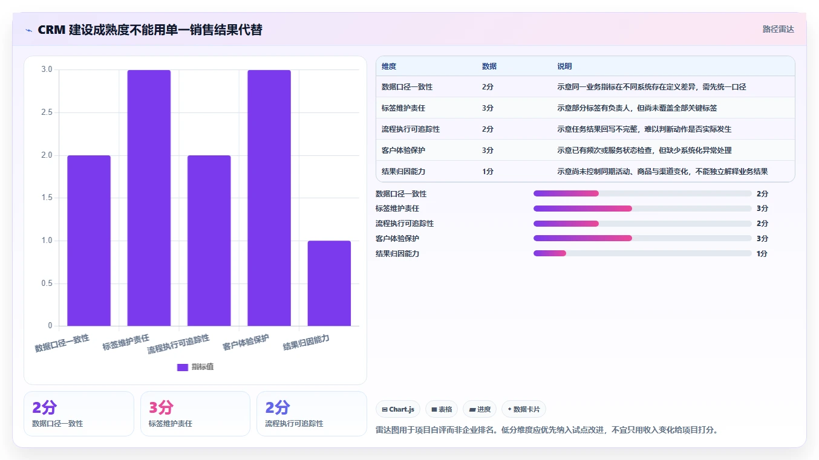Click the 标签维护责任 bar in the chart

coord(149,198)
